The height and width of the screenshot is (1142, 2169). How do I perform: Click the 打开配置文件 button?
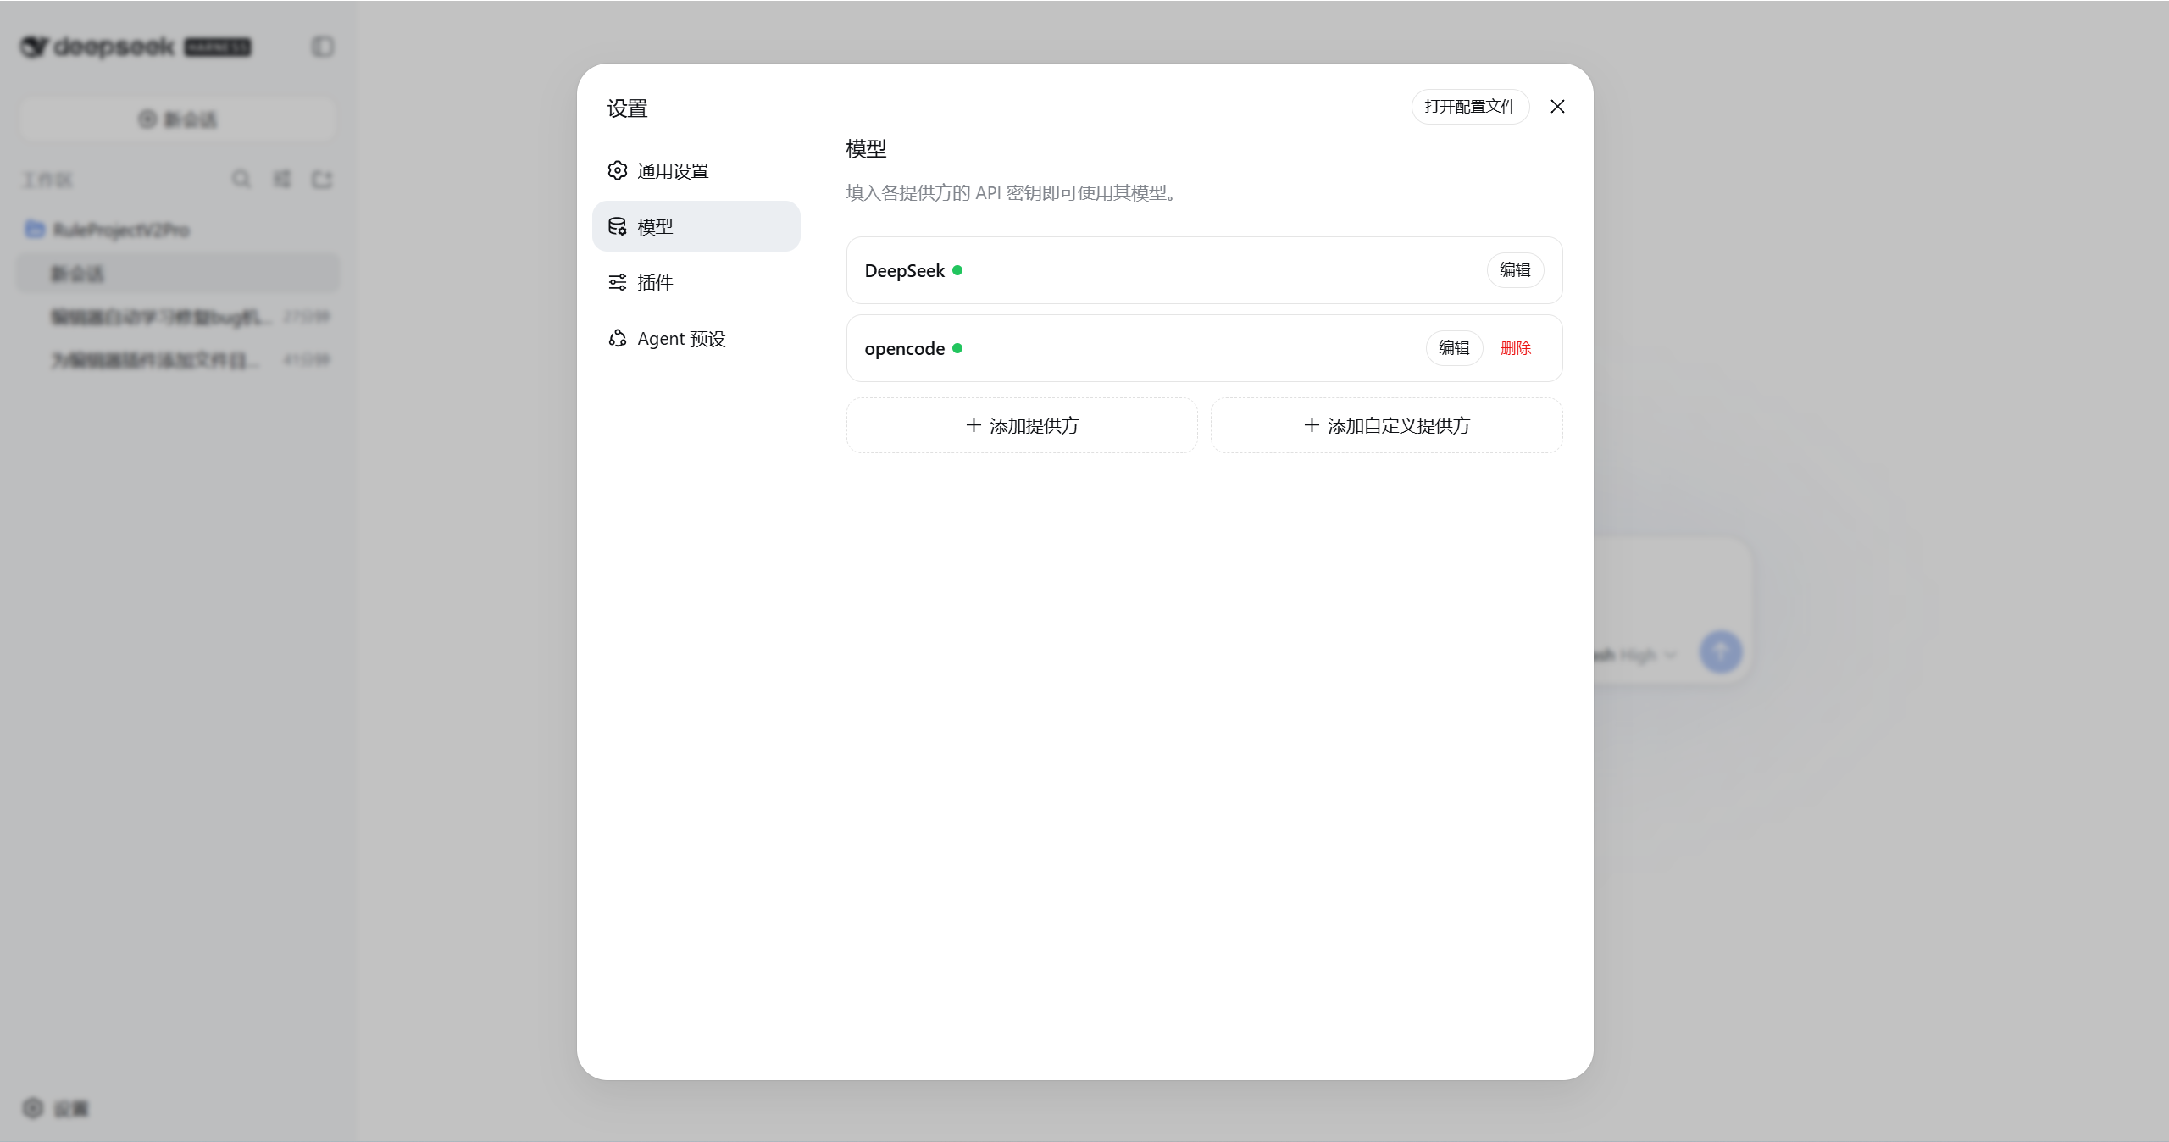[x=1470, y=107]
